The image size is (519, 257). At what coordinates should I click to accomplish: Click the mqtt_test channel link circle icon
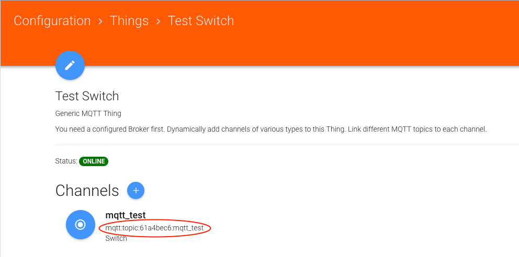80,224
